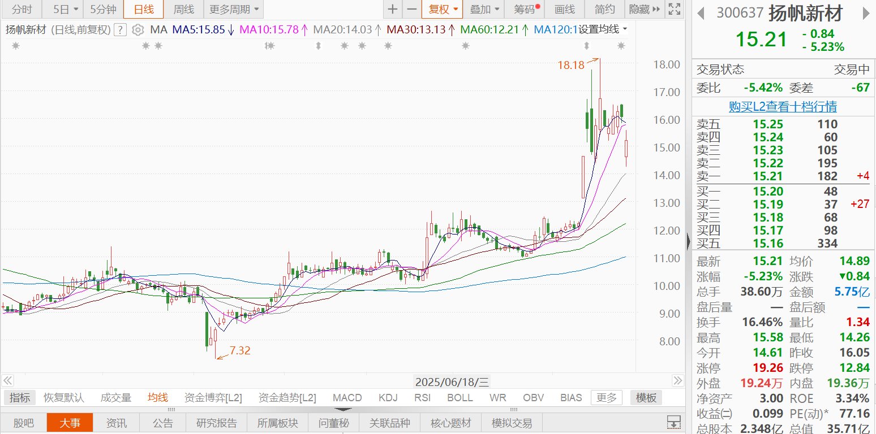Click 恢复默认 restore default
This screenshot has width=876, height=434.
coord(64,398)
